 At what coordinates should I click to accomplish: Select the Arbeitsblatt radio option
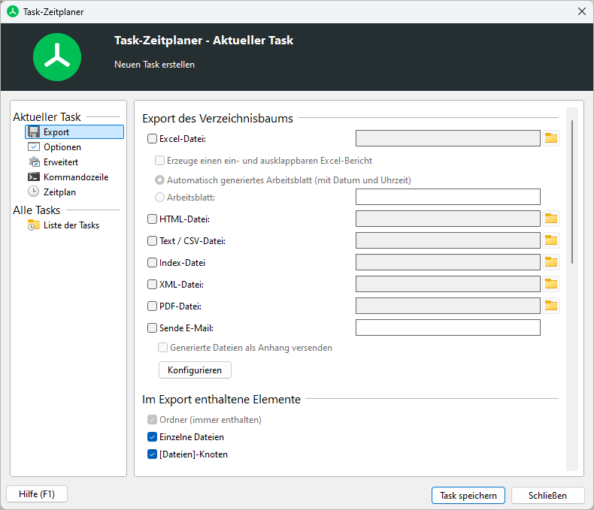[x=159, y=197]
